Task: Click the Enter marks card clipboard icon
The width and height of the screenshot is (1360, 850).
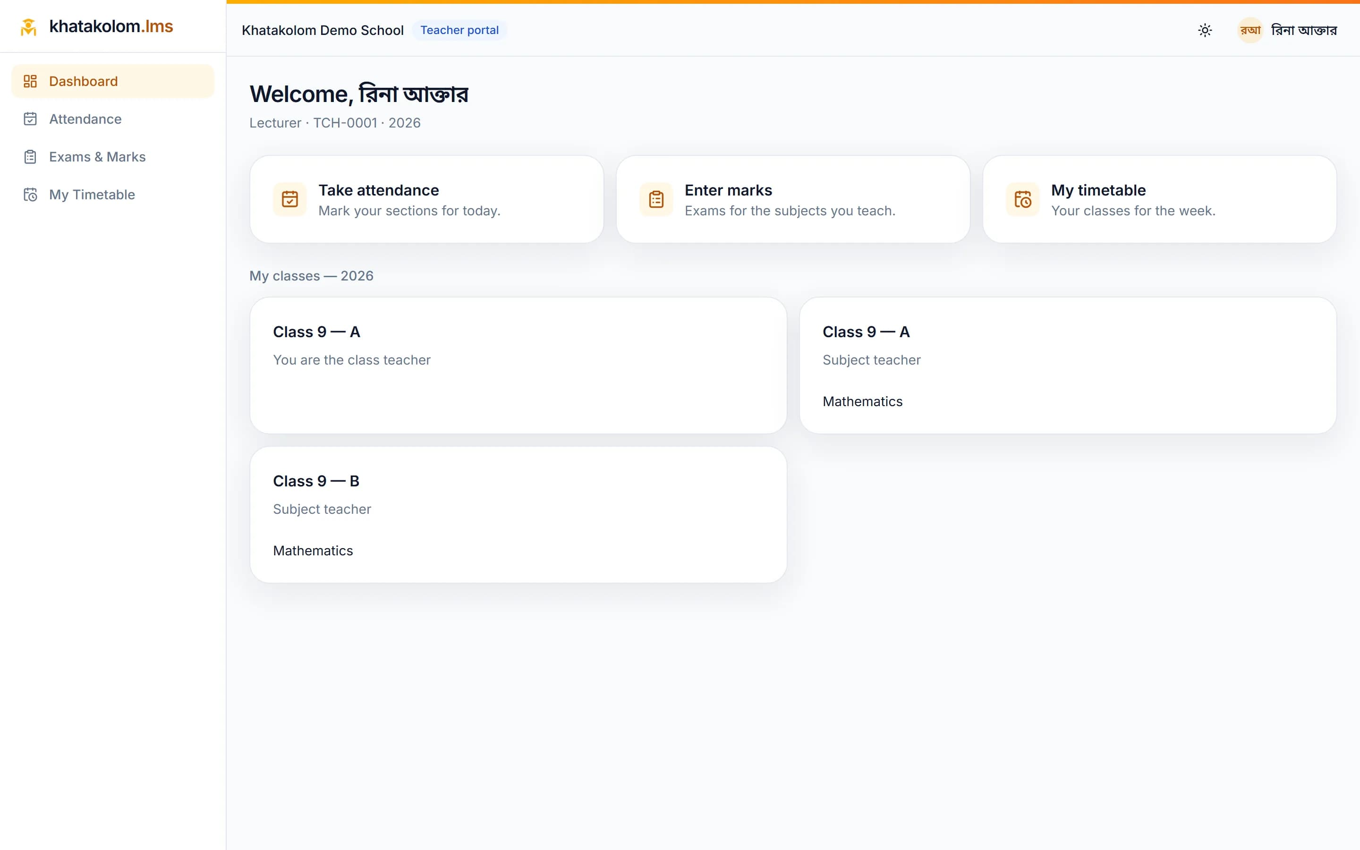Action: pyautogui.click(x=656, y=199)
